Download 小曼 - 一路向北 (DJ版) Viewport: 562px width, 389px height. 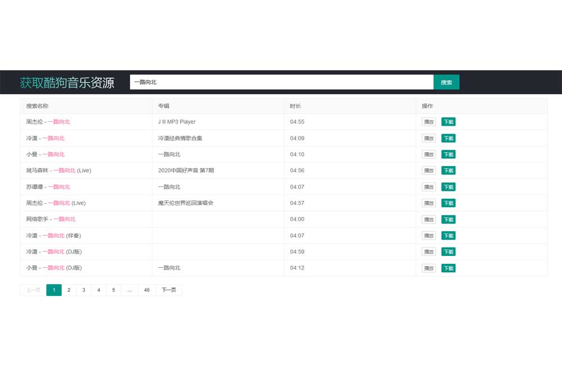(x=448, y=268)
